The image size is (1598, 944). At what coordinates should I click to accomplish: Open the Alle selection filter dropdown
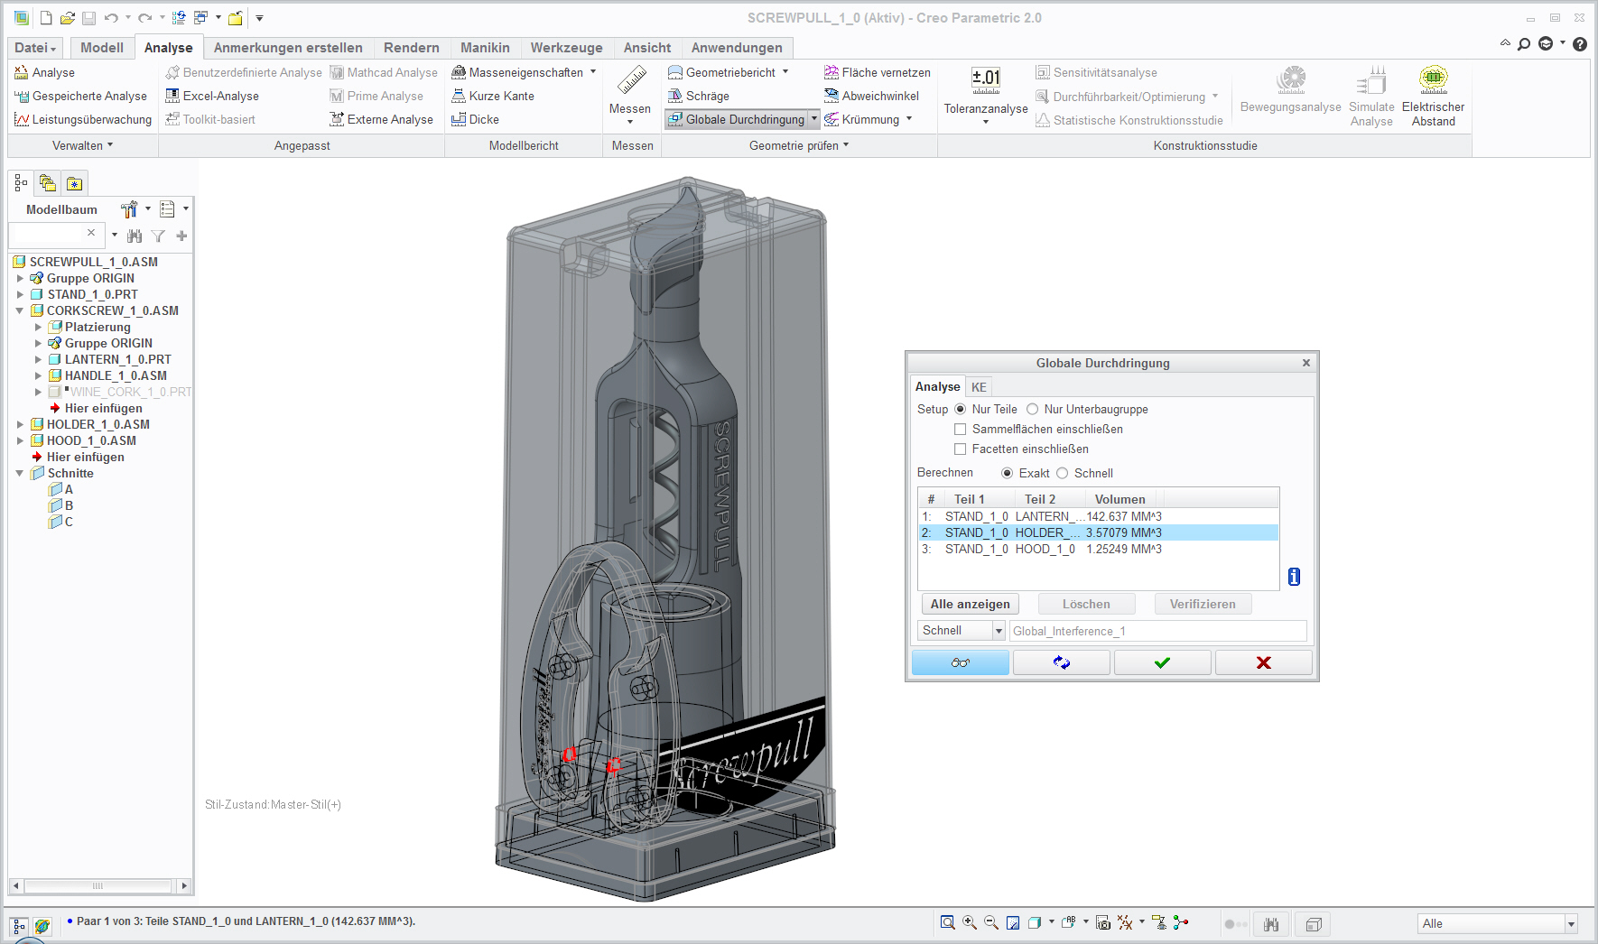pos(1570,923)
